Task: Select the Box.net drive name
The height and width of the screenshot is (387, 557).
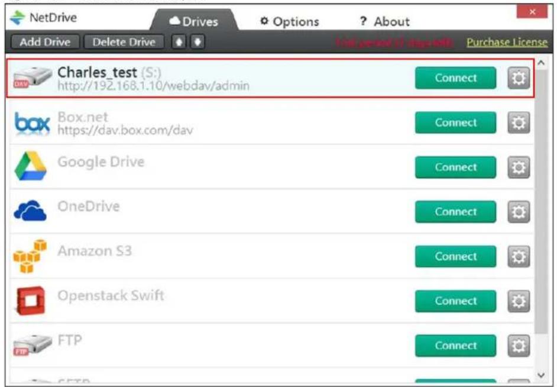Action: click(83, 117)
